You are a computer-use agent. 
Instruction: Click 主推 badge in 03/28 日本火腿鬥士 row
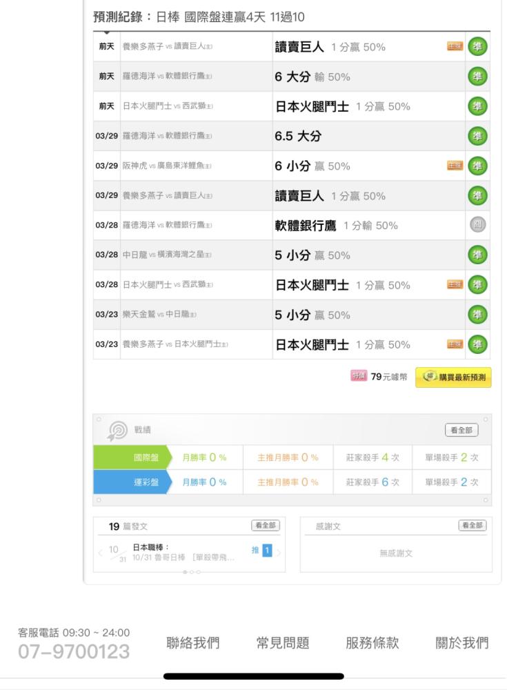pyautogui.click(x=455, y=285)
